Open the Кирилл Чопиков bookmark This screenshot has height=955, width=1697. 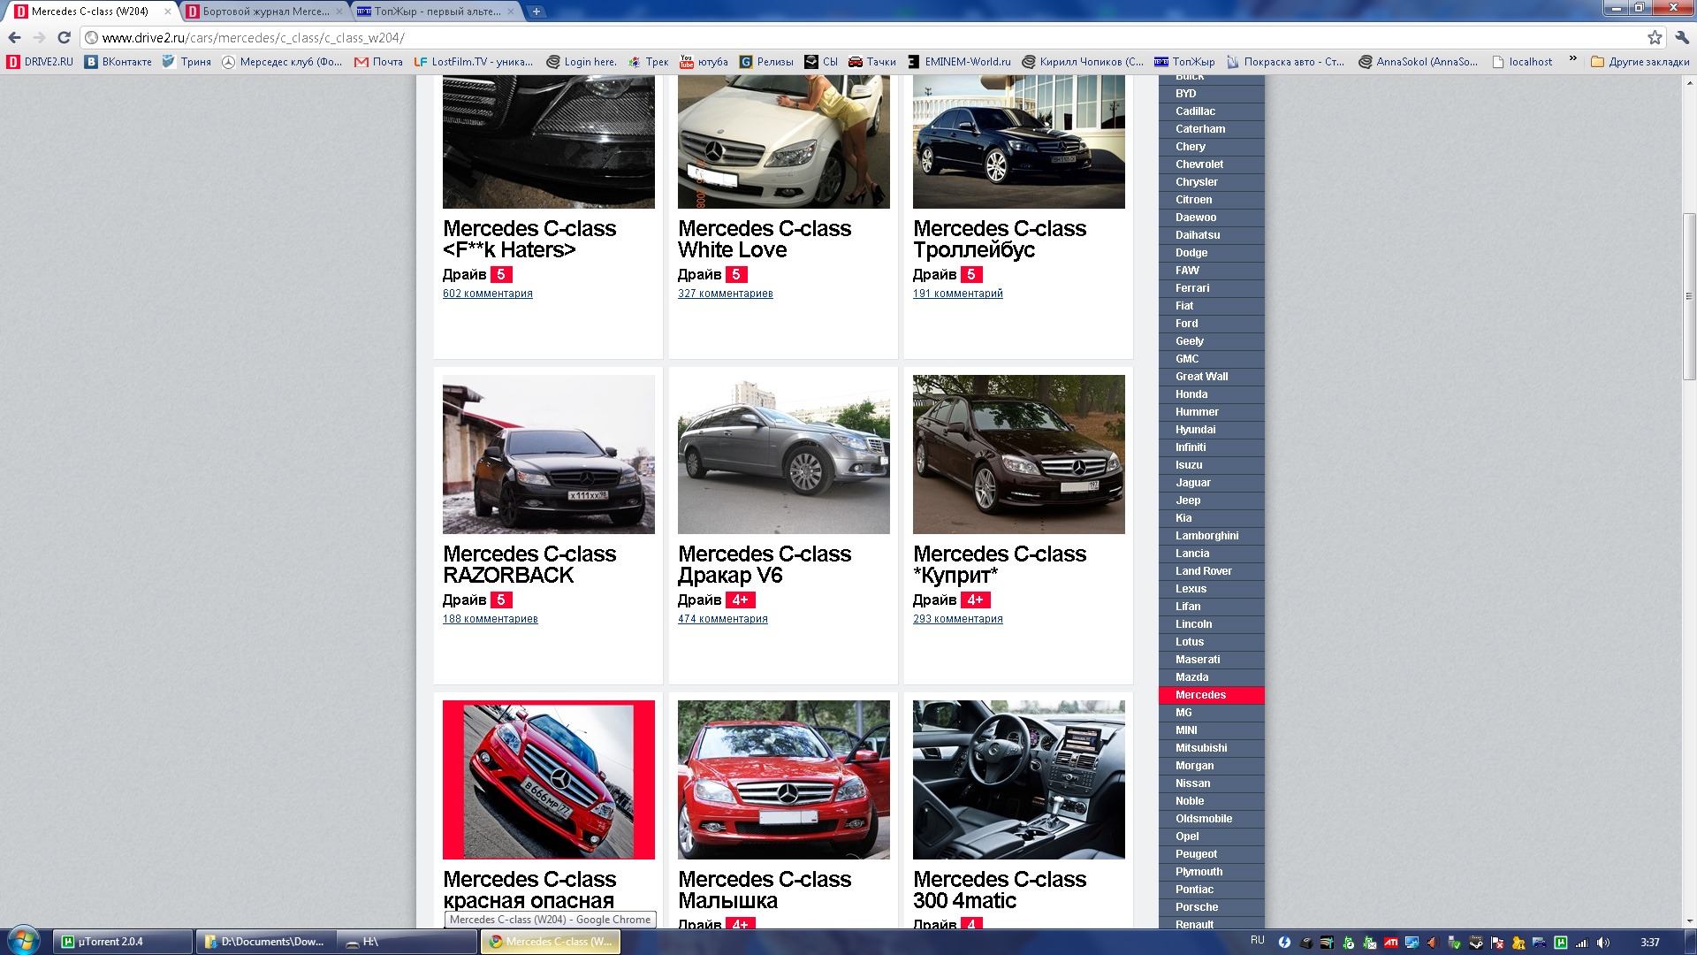click(x=1083, y=62)
